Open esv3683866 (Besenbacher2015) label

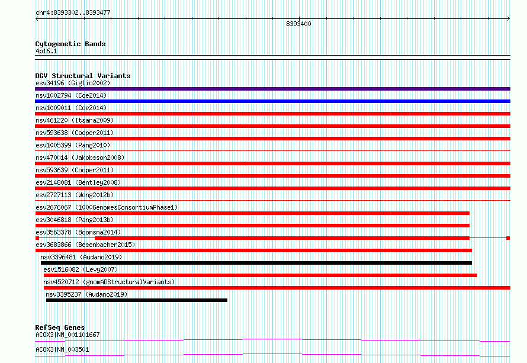pyautogui.click(x=85, y=245)
